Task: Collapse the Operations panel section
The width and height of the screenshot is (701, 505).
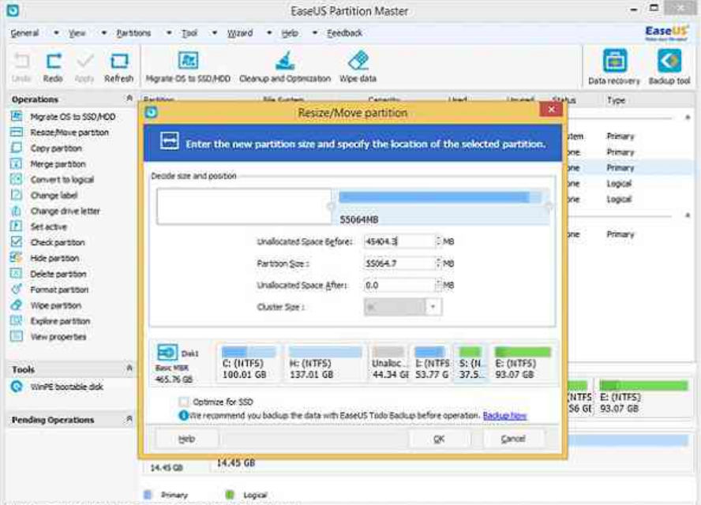Action: pyautogui.click(x=129, y=98)
